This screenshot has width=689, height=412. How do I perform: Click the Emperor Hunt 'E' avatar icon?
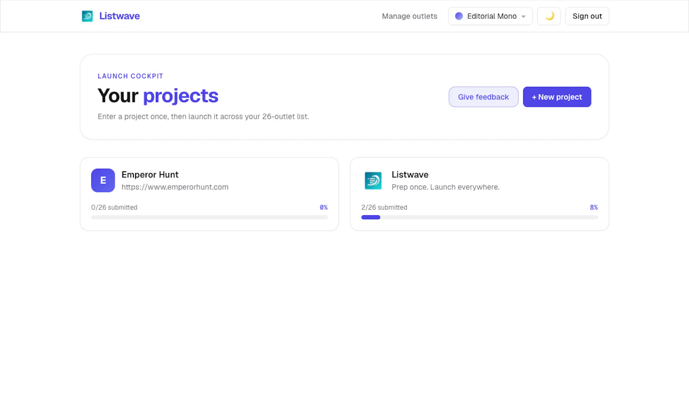coord(103,180)
